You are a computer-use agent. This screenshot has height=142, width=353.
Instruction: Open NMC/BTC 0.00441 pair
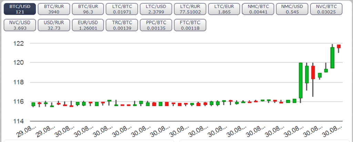[258, 9]
